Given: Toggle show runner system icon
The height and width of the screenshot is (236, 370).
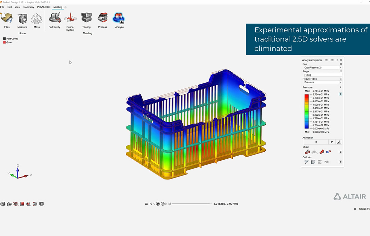Looking at the screenshot, I should point(314,152).
